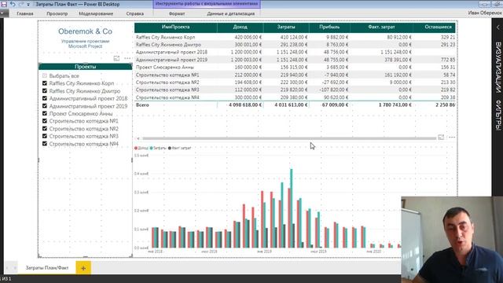Screen dimensions: 503x283
Task: Sort by Доход column header
Action: click(240, 28)
